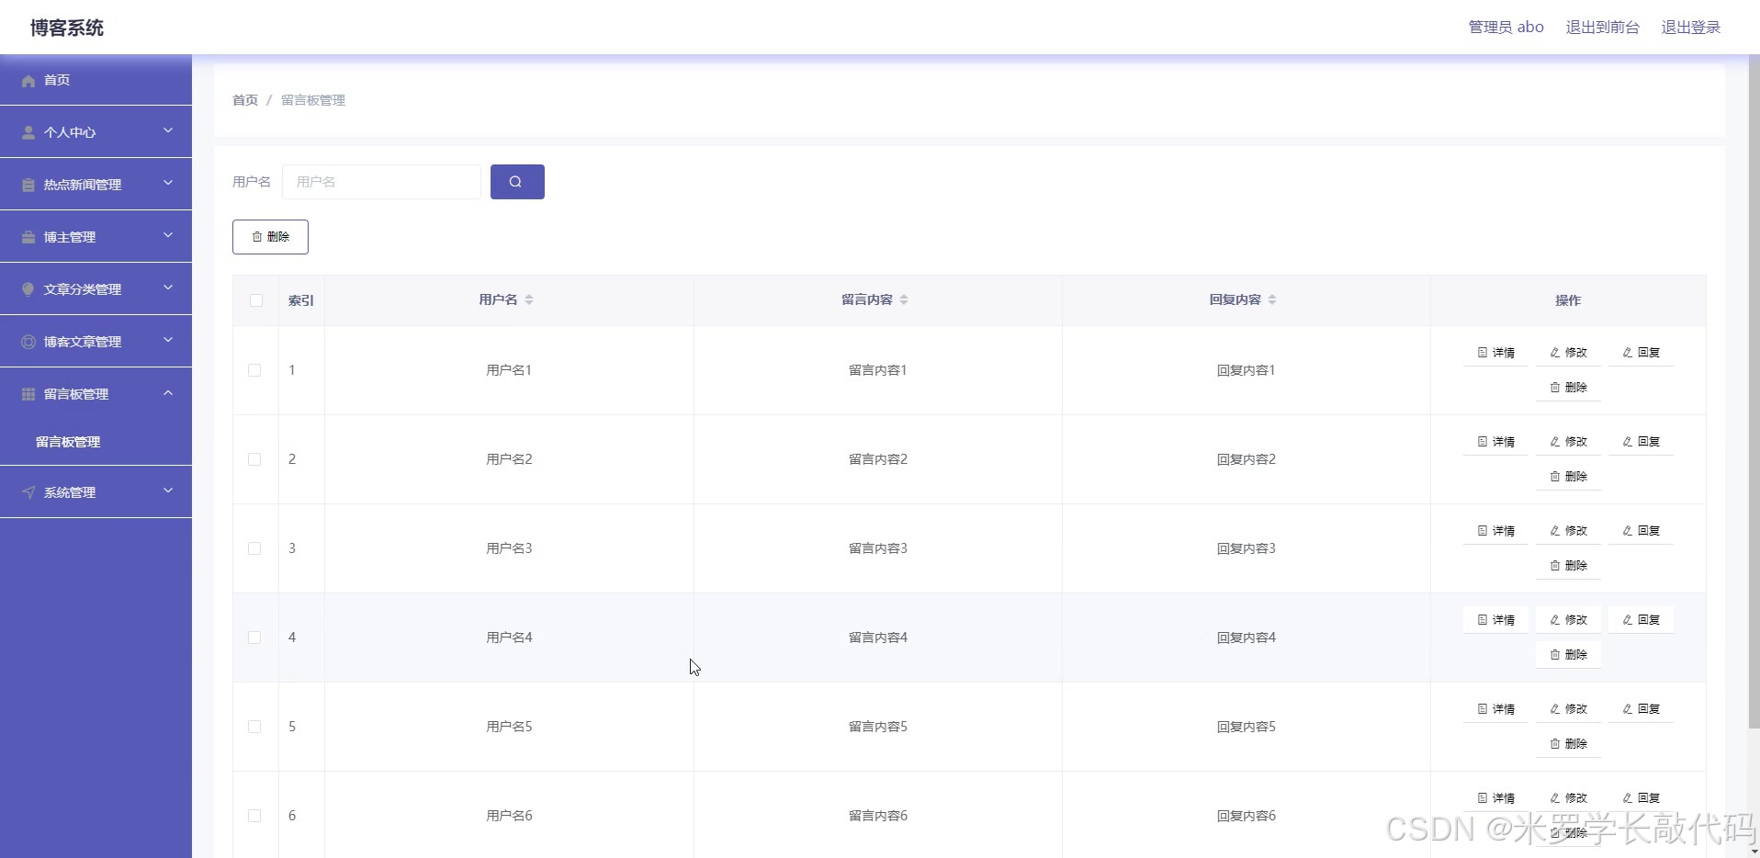Click the icon beside 文章分类管理
This screenshot has width=1760, height=858.
(28, 289)
